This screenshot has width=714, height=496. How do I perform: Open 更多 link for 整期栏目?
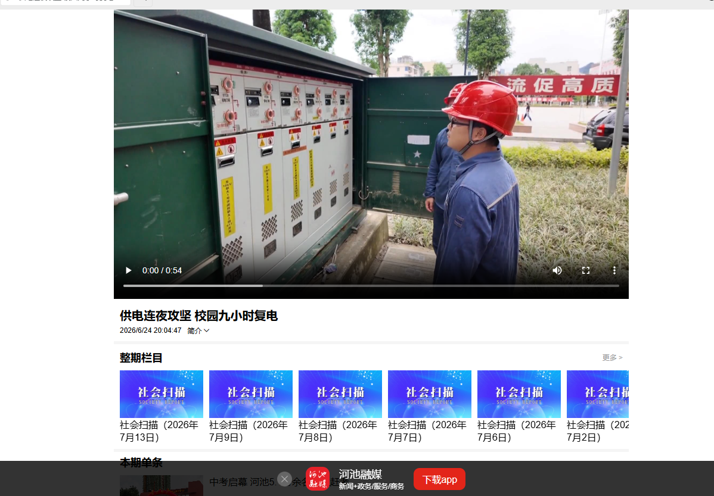pos(612,358)
